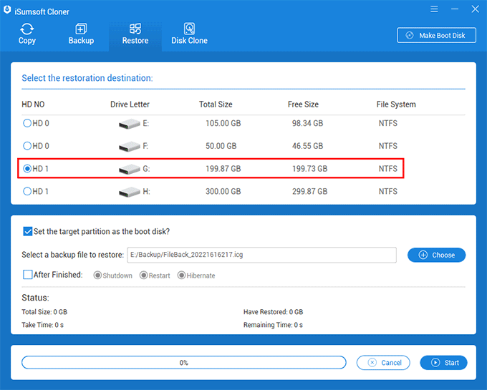Select HD 0 radio button for drive E:
This screenshot has height=390, width=487.
[x=27, y=123]
